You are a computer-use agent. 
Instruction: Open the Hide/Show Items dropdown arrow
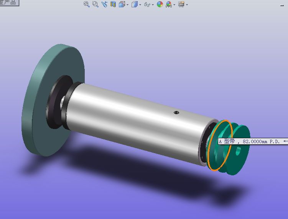(x=153, y=5)
